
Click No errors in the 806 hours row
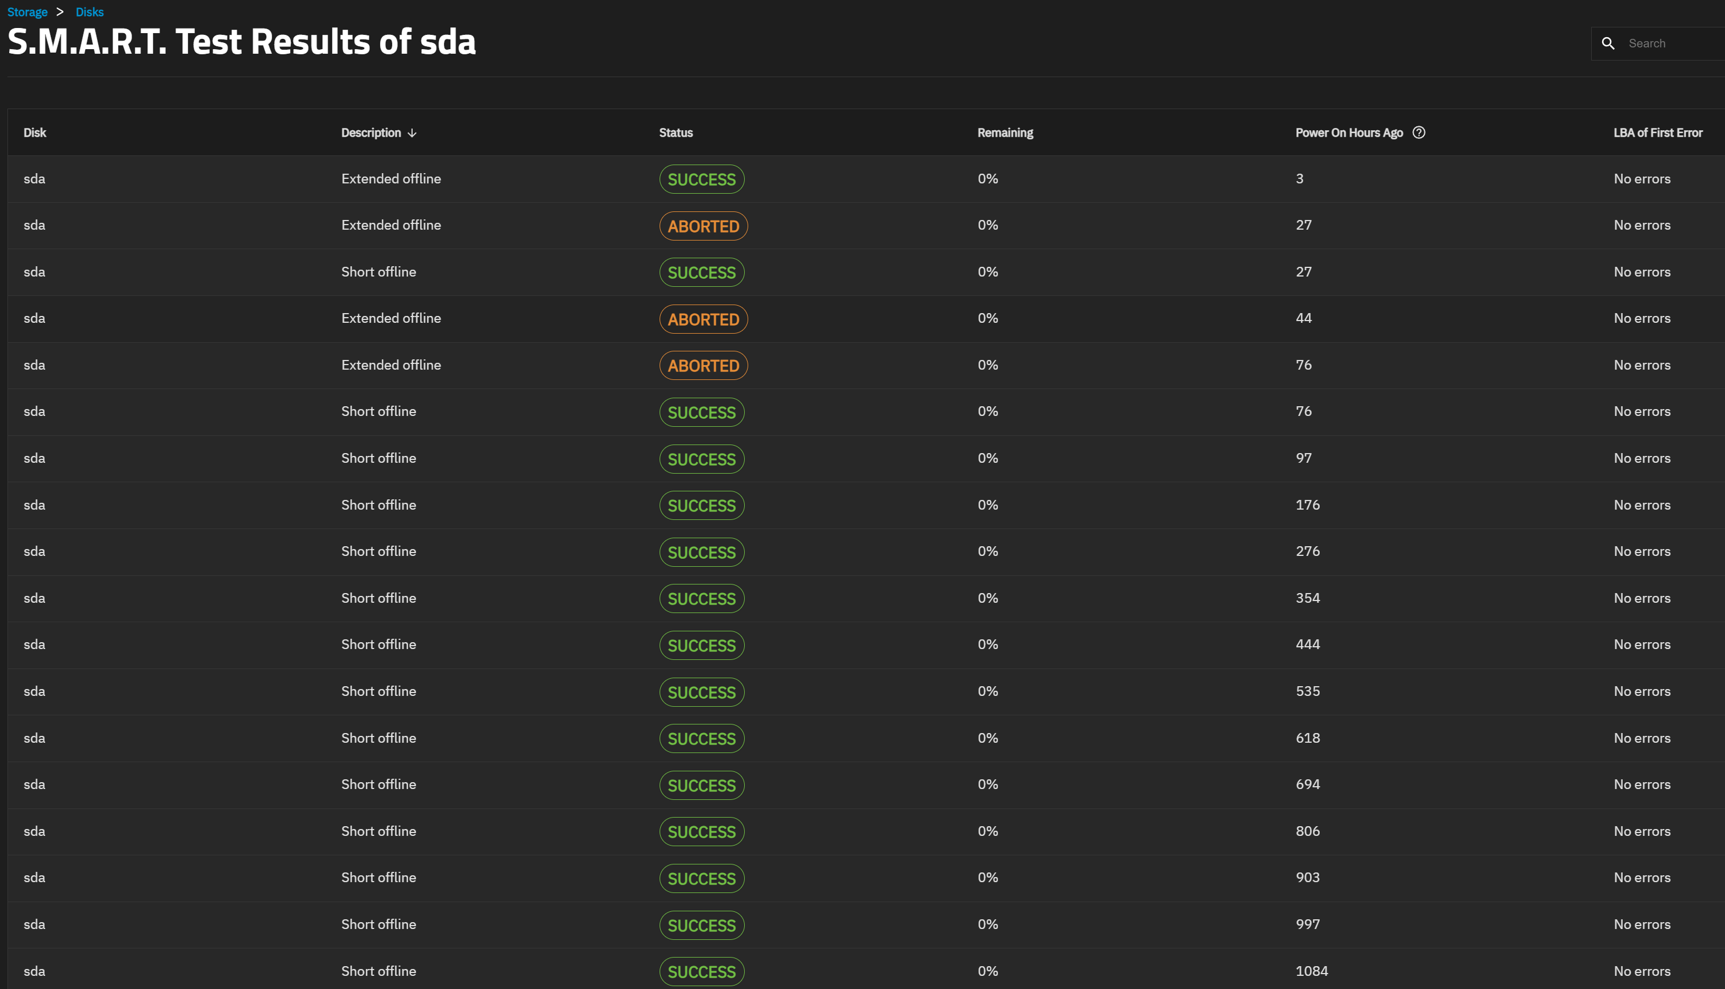[x=1642, y=831]
